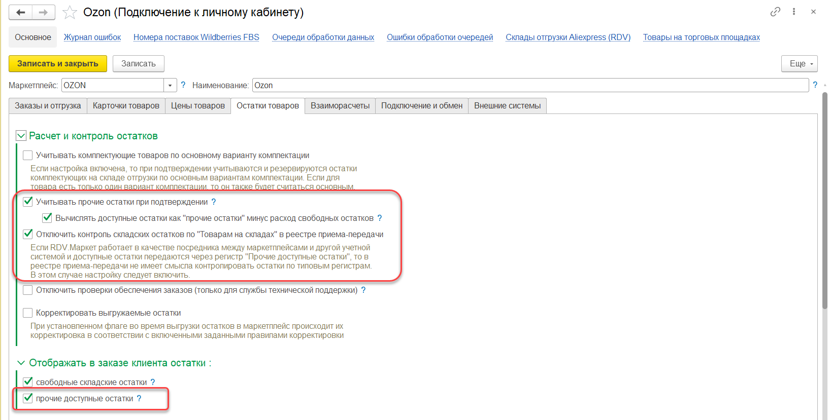Open Ошибки обработки очередей link
The width and height of the screenshot is (830, 420).
[440, 37]
